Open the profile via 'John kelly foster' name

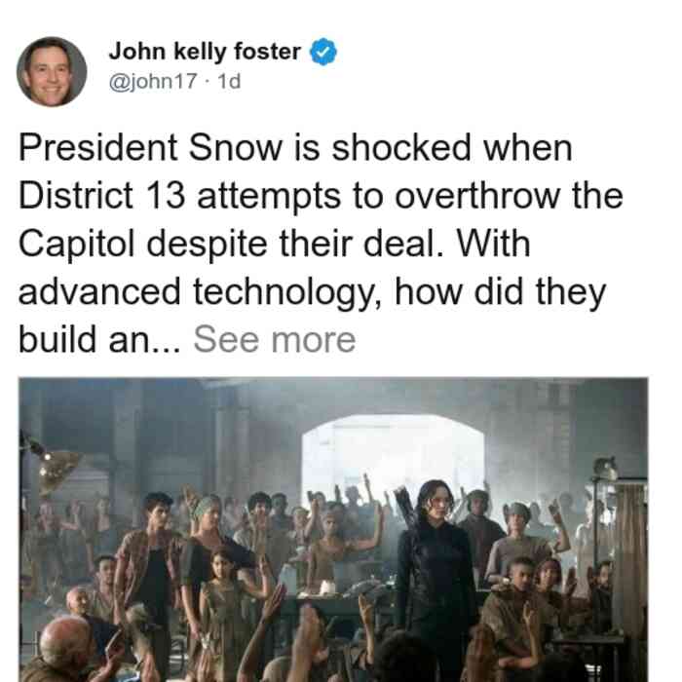click(205, 52)
